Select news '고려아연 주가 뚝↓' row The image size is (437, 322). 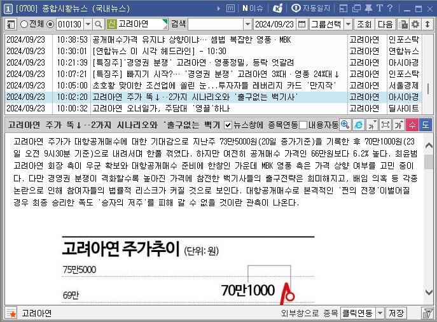[213, 97]
